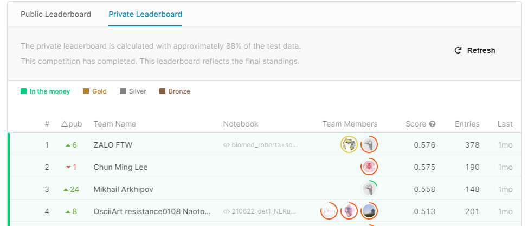Select the Private Leaderboard tab
This screenshot has height=226, width=528.
coord(145,14)
